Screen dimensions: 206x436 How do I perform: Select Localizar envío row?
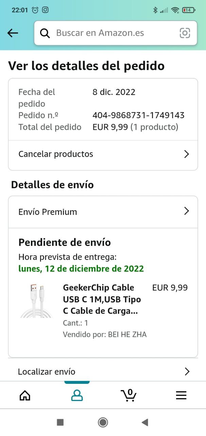click(x=47, y=372)
